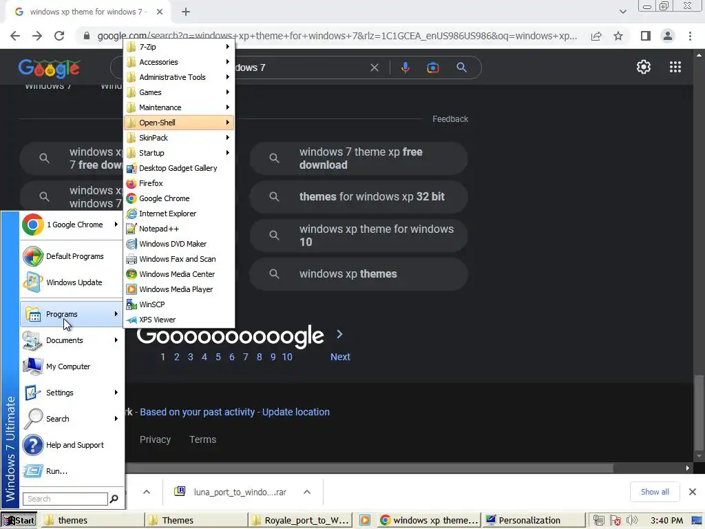The height and width of the screenshot is (529, 705).
Task: Open a new Chrome tab
Action: [x=186, y=12]
